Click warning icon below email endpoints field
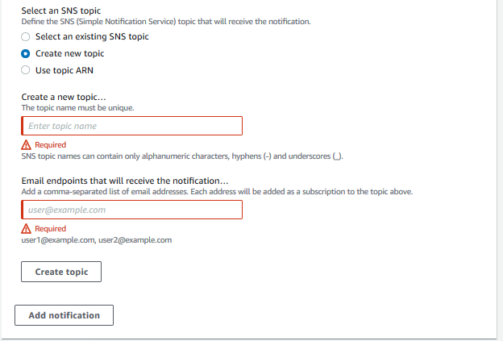The image size is (503, 341). pyautogui.click(x=26, y=229)
